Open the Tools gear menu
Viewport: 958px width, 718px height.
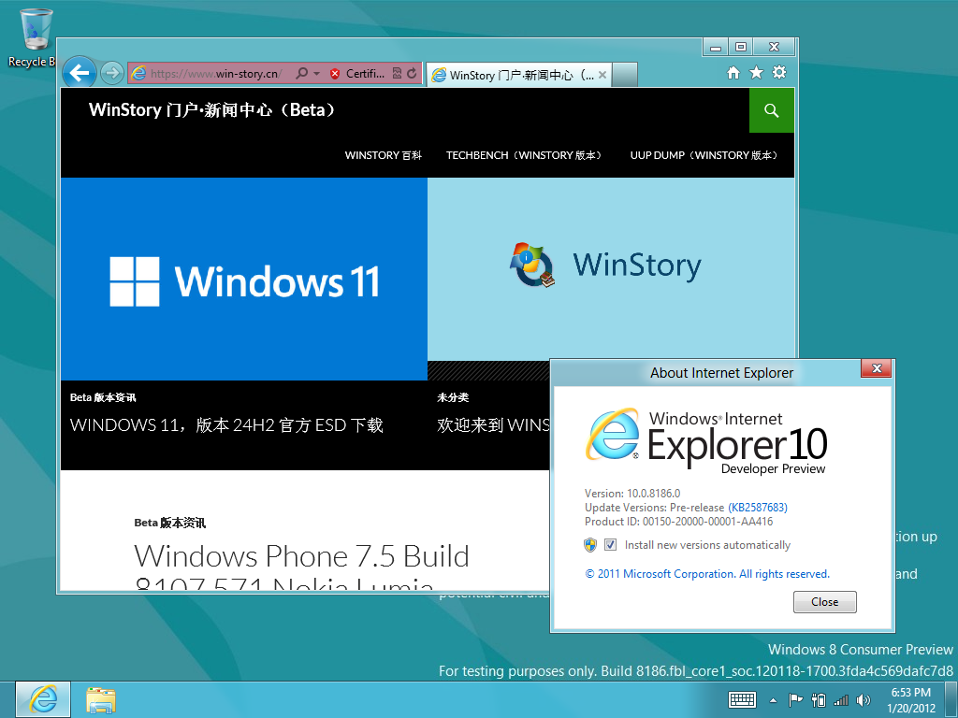coord(779,73)
